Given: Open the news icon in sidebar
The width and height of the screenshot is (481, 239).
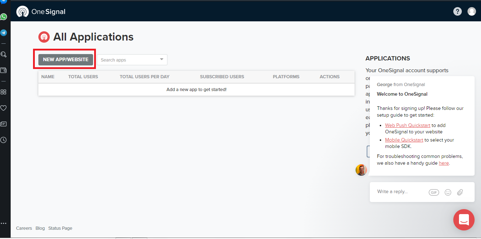Looking at the screenshot, I should point(4,124).
